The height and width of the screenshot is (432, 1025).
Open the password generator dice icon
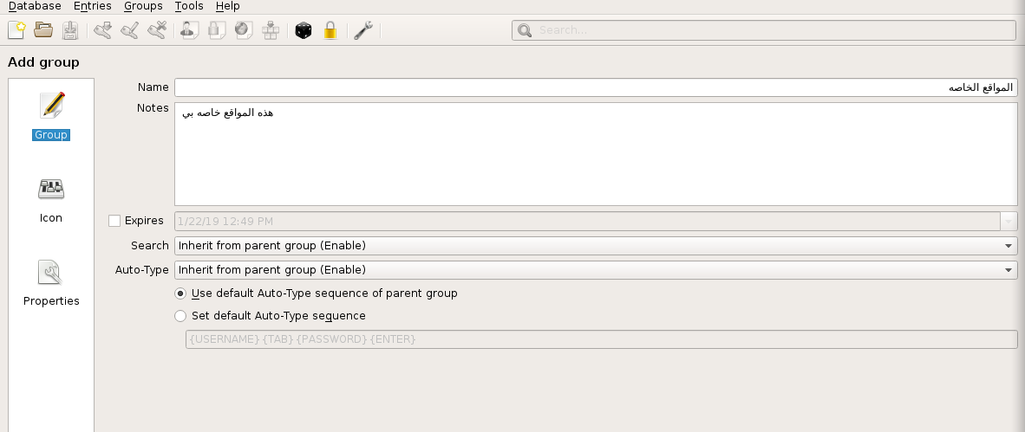(x=304, y=30)
